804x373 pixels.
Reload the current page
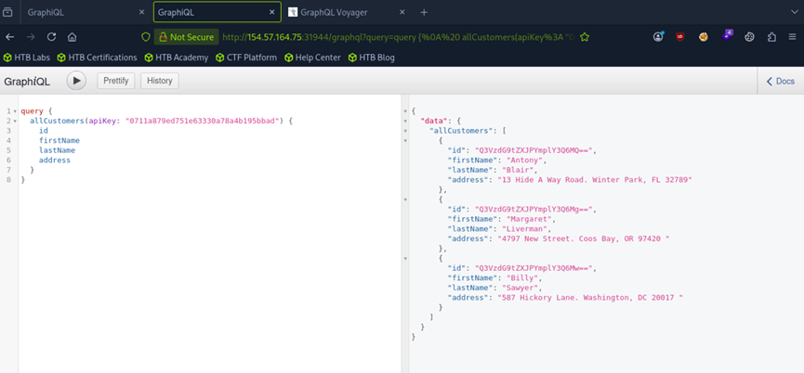tap(51, 37)
